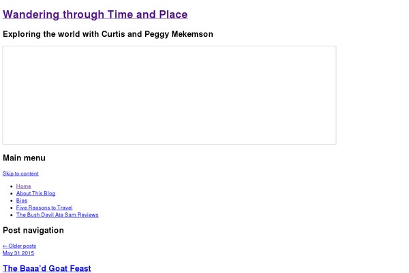Image resolution: width=409 pixels, height=273 pixels.
Task: Follow the Skip to content link
Action: coord(20,173)
